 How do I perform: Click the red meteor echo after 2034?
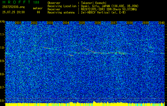(x=71, y=55)
